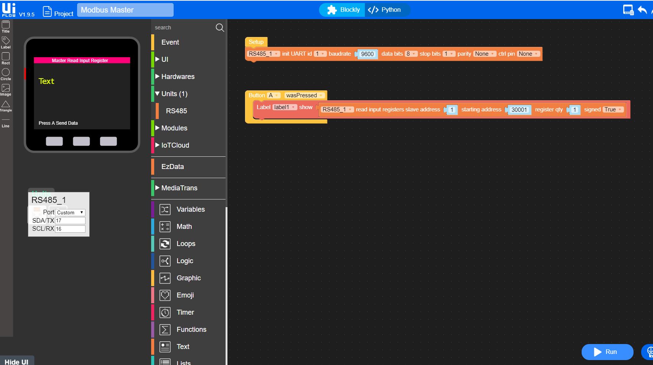Click the SDA/TX pin input field
This screenshot has height=365, width=653.
tap(70, 220)
